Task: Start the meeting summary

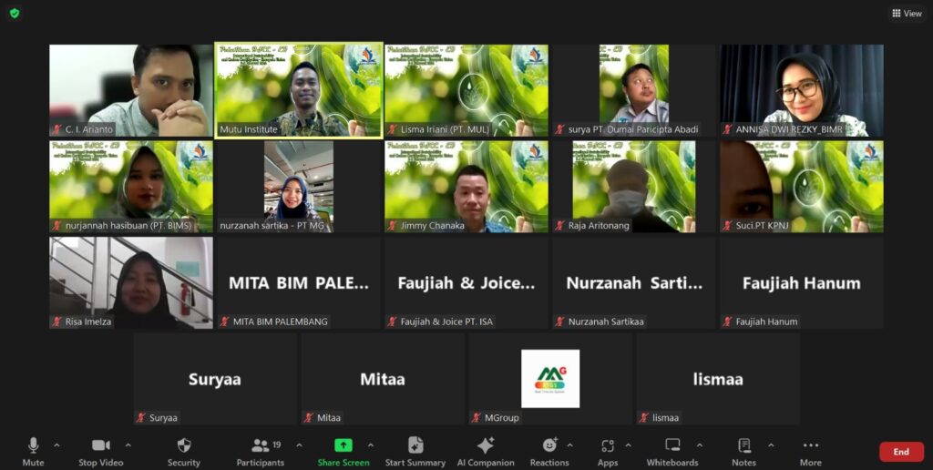Action: [x=415, y=445]
